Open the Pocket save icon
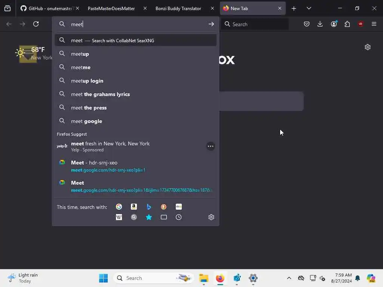The image size is (383, 287). pyautogui.click(x=307, y=24)
